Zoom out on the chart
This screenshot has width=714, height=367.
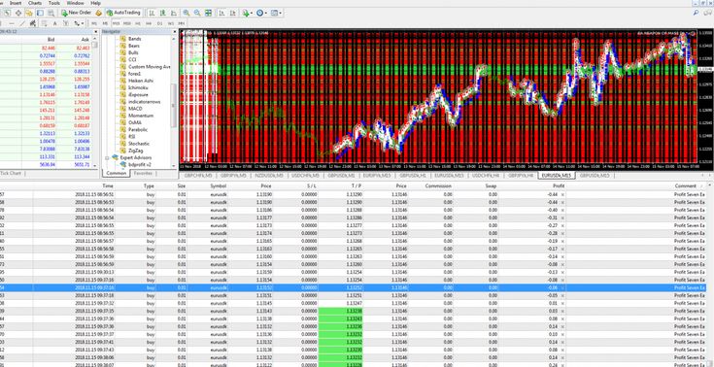coord(197,13)
